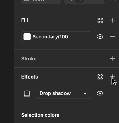Hide the Secondary/100 fill
Viewport: 119px width, 123px height.
tap(100, 37)
